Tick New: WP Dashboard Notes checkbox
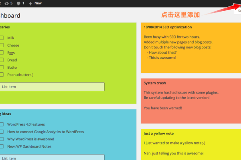 (x=2, y=146)
